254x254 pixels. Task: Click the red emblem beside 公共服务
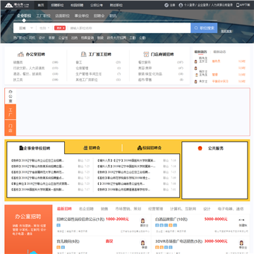pos(200,148)
